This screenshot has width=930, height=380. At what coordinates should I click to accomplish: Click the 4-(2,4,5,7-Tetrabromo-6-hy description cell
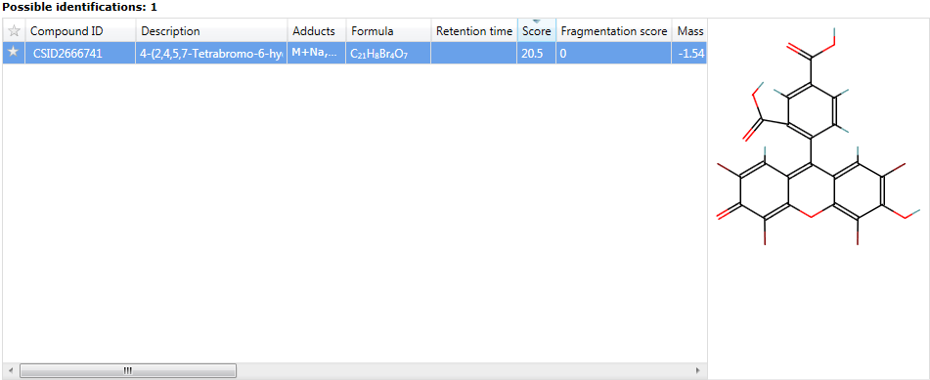[x=211, y=54]
